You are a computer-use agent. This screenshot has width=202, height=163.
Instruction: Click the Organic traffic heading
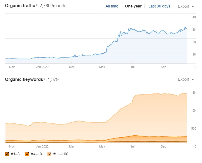(x=20, y=6)
